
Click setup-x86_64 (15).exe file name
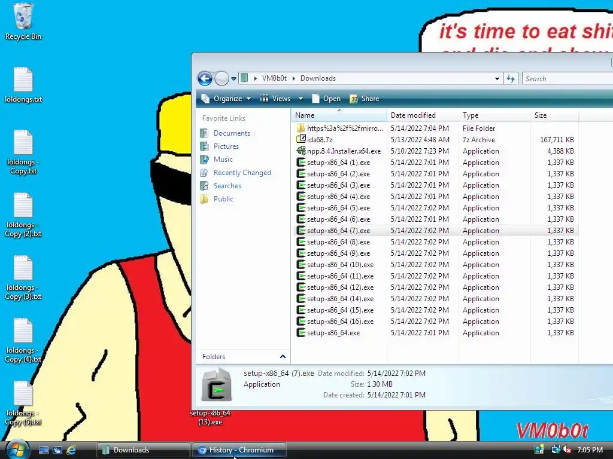tap(340, 310)
